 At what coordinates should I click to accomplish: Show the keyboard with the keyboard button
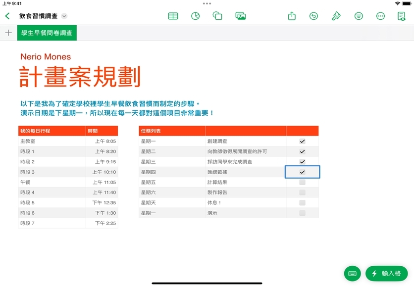[352, 273]
